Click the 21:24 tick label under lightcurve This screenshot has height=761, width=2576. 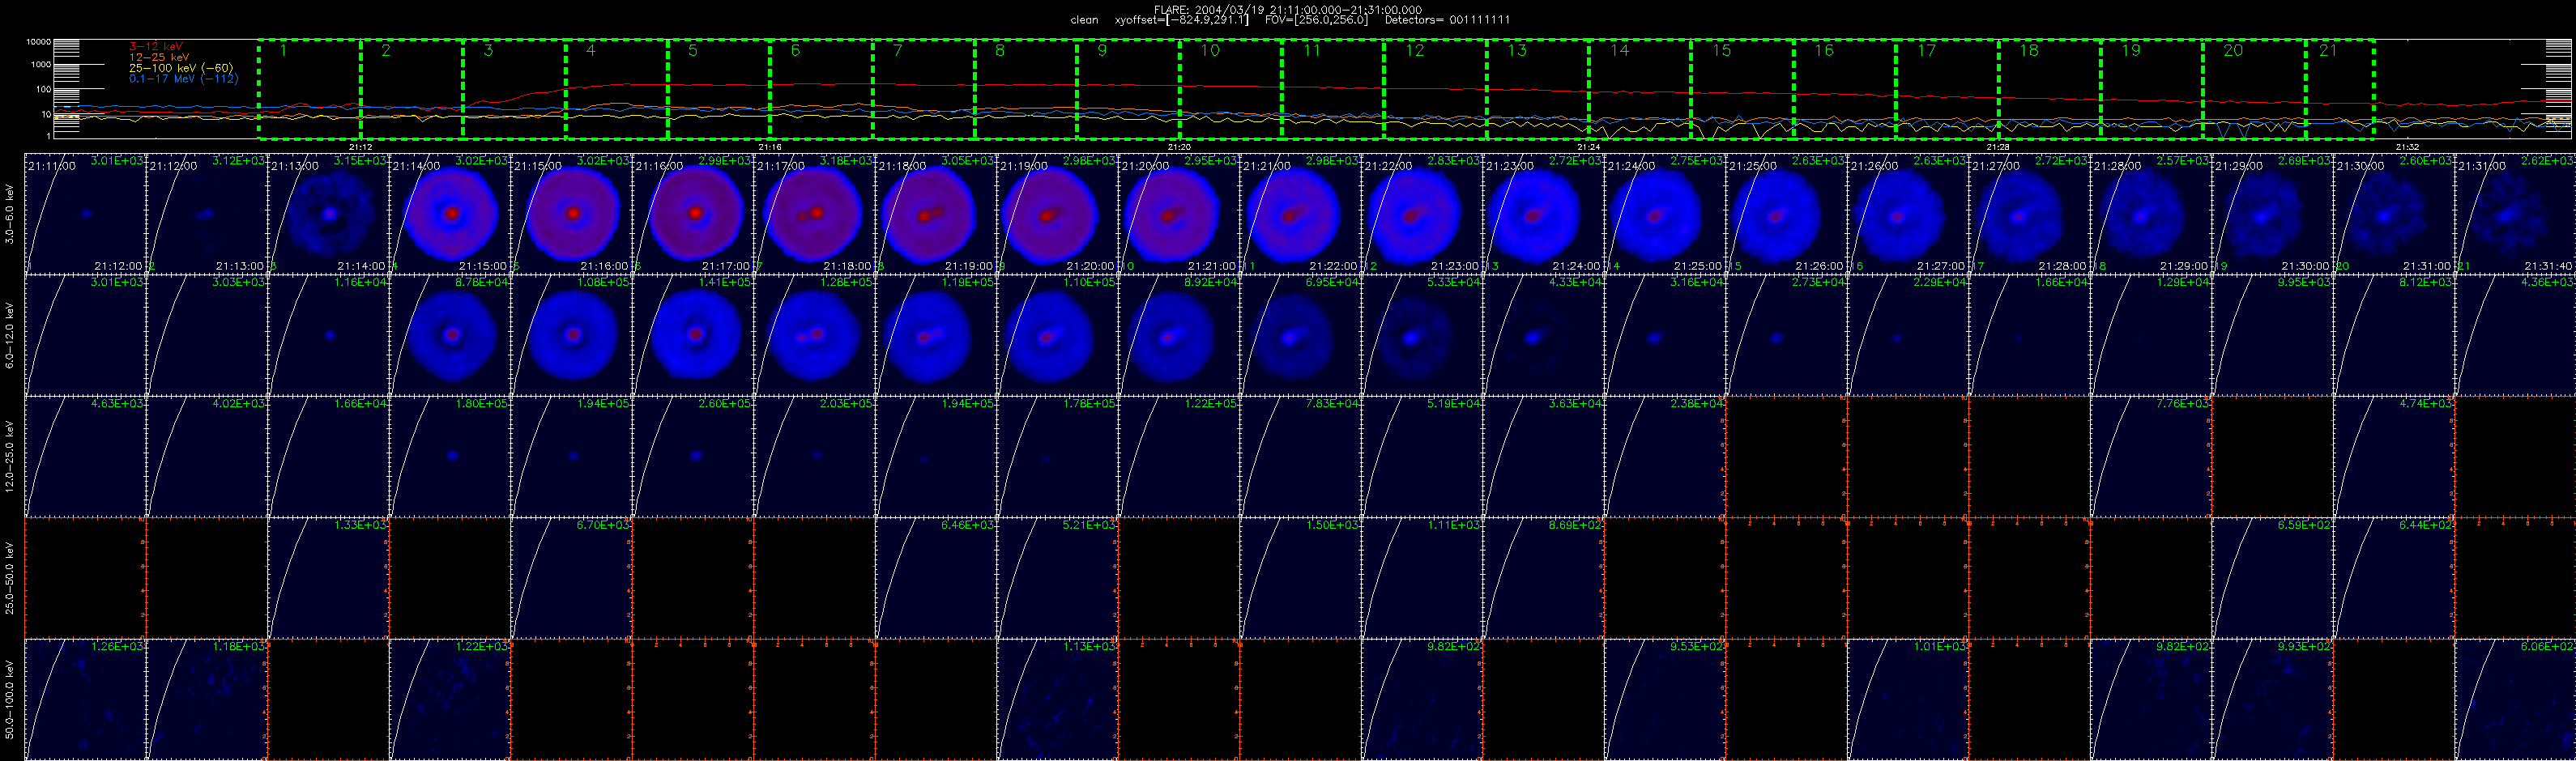pos(1589,147)
